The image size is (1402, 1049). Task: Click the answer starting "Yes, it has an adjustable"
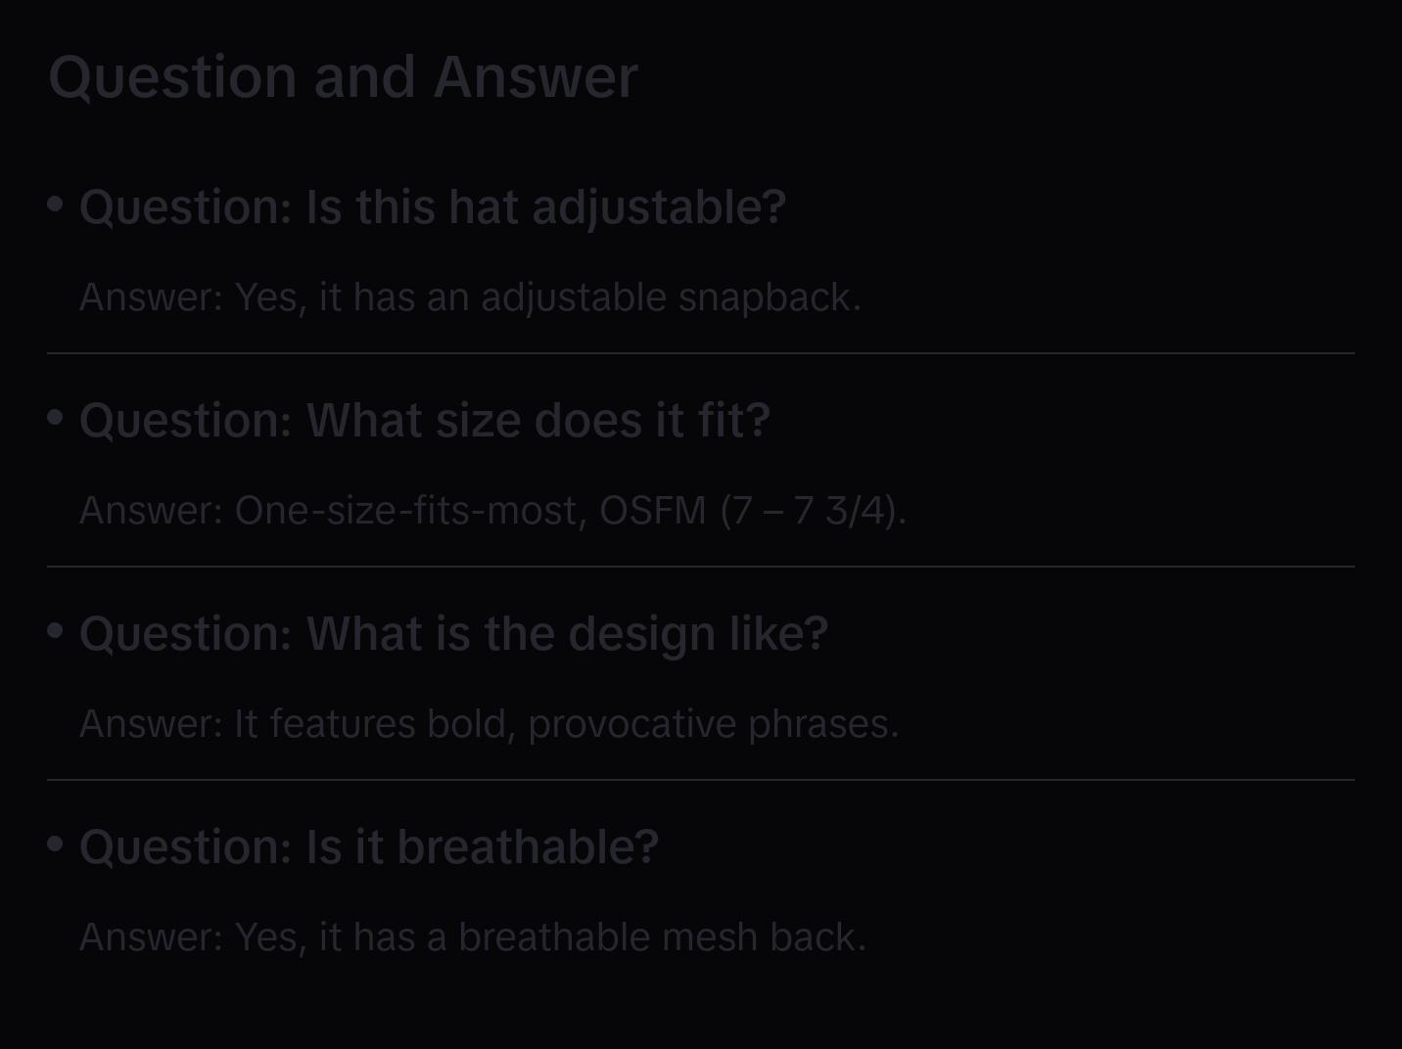(x=470, y=297)
